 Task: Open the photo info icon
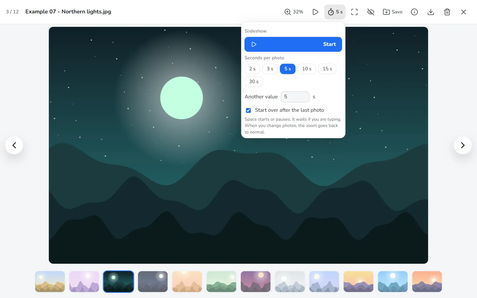[x=414, y=12]
